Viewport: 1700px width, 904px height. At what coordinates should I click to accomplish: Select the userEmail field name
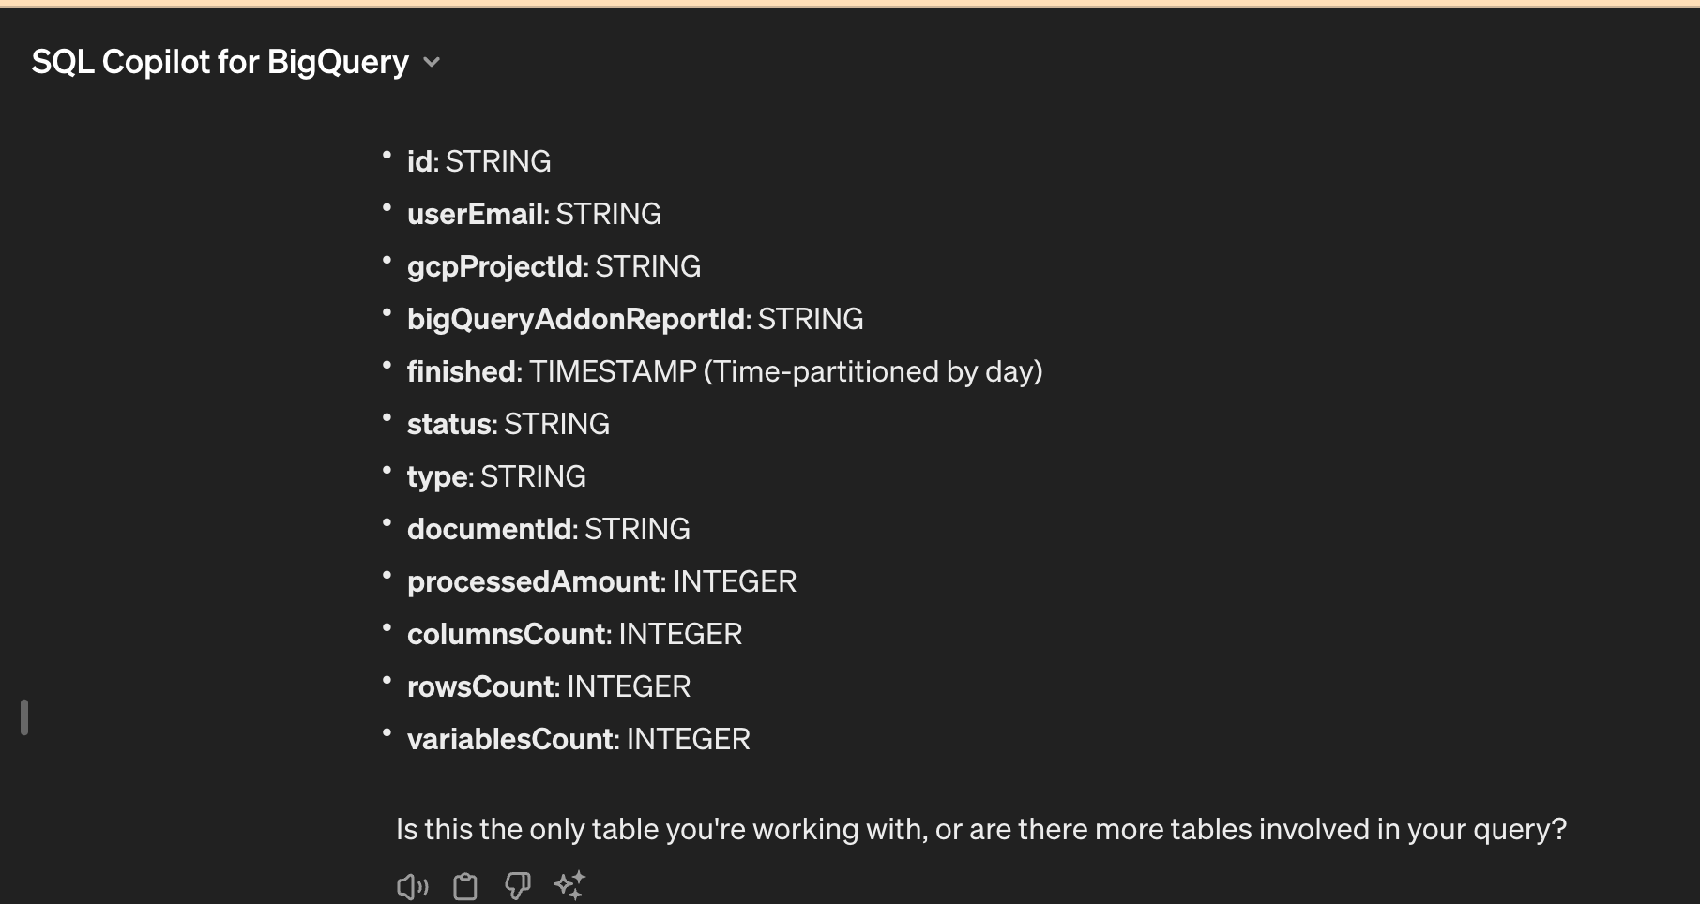[x=475, y=215]
